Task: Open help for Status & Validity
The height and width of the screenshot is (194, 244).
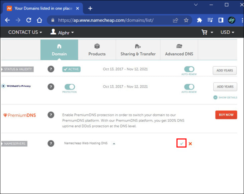Action: [x=51, y=69]
